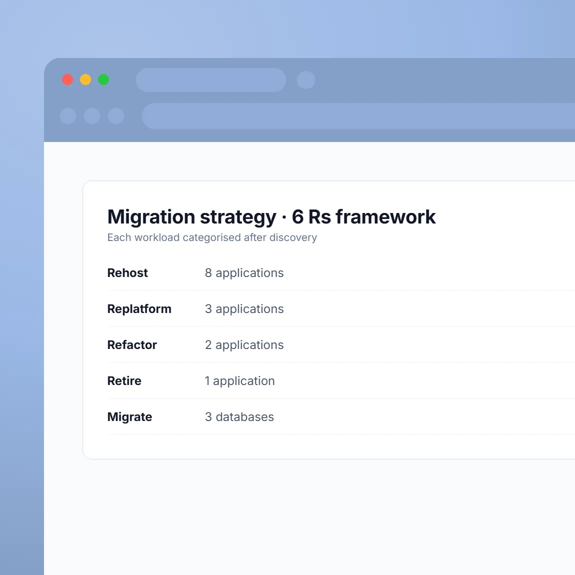Click the green maximize window dot

tap(104, 79)
